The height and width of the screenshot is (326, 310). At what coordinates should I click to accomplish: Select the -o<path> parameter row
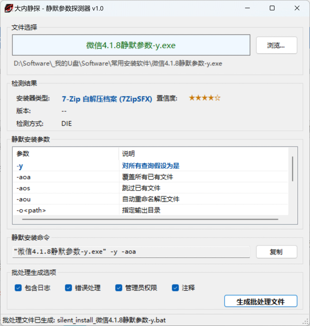pyautogui.click(x=151, y=210)
